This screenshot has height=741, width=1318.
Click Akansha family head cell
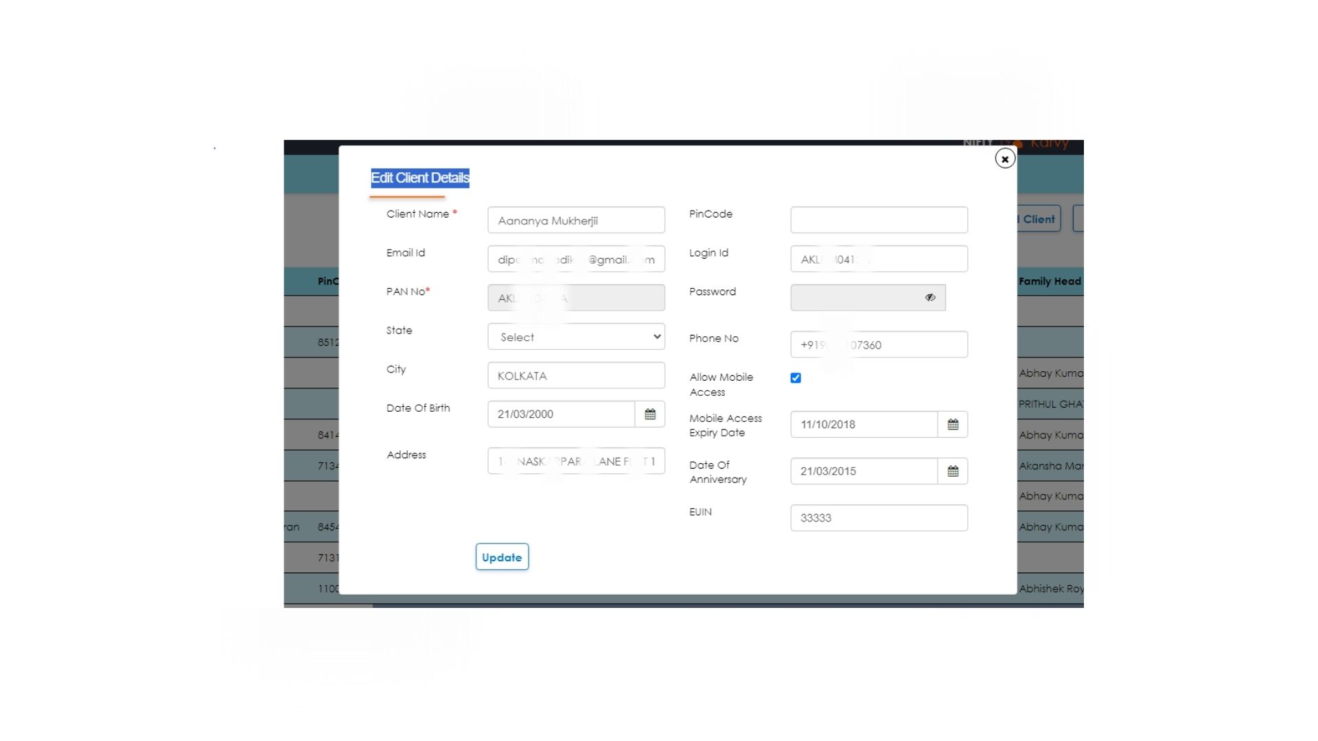click(x=1051, y=466)
